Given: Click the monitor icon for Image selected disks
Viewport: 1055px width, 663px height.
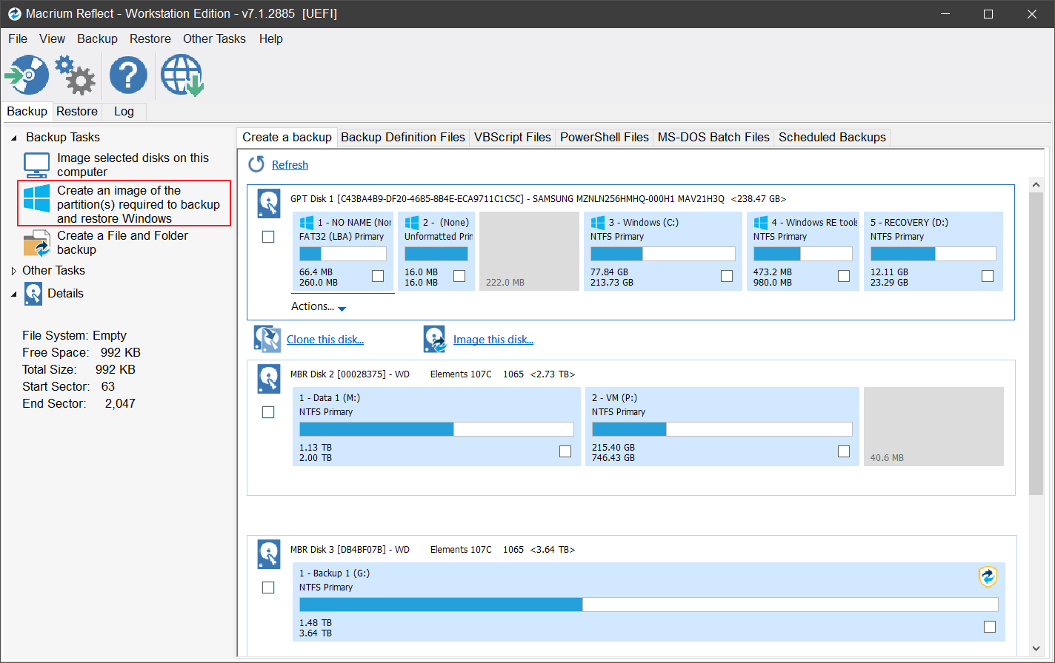Looking at the screenshot, I should [36, 164].
